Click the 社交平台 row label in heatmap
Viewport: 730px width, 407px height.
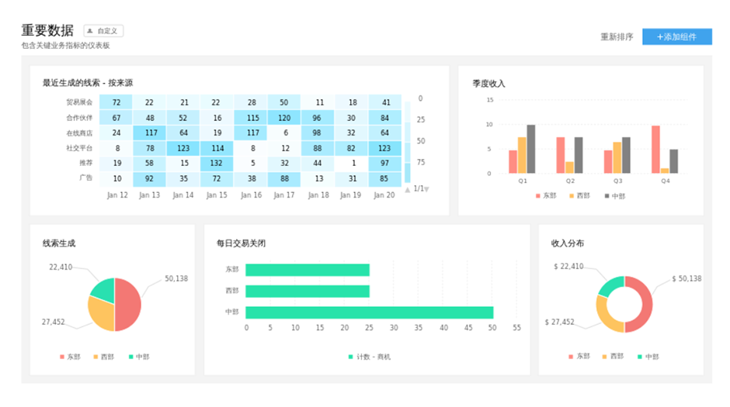click(79, 148)
